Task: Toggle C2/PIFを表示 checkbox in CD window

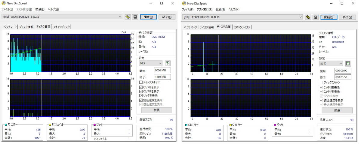Action: (x=321, y=91)
